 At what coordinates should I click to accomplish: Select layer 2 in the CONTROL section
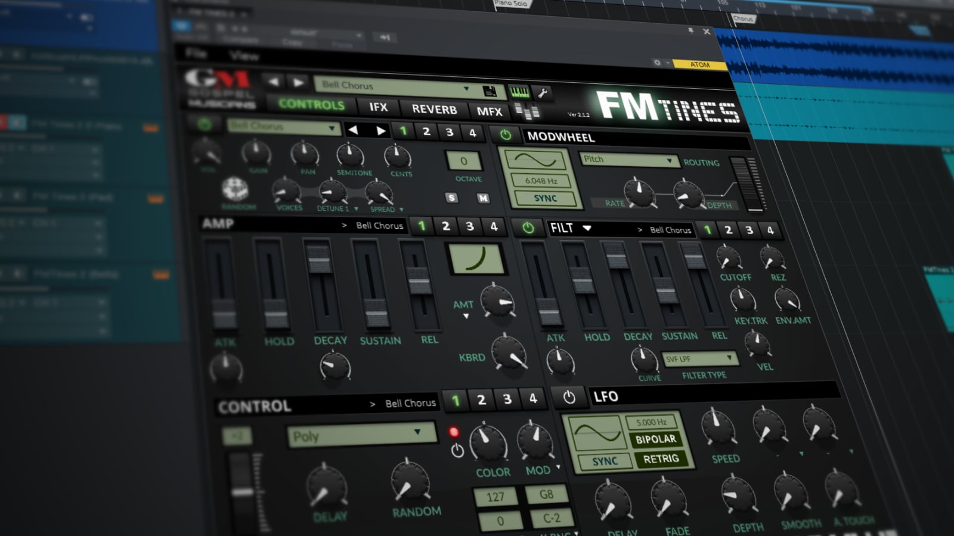(x=482, y=400)
